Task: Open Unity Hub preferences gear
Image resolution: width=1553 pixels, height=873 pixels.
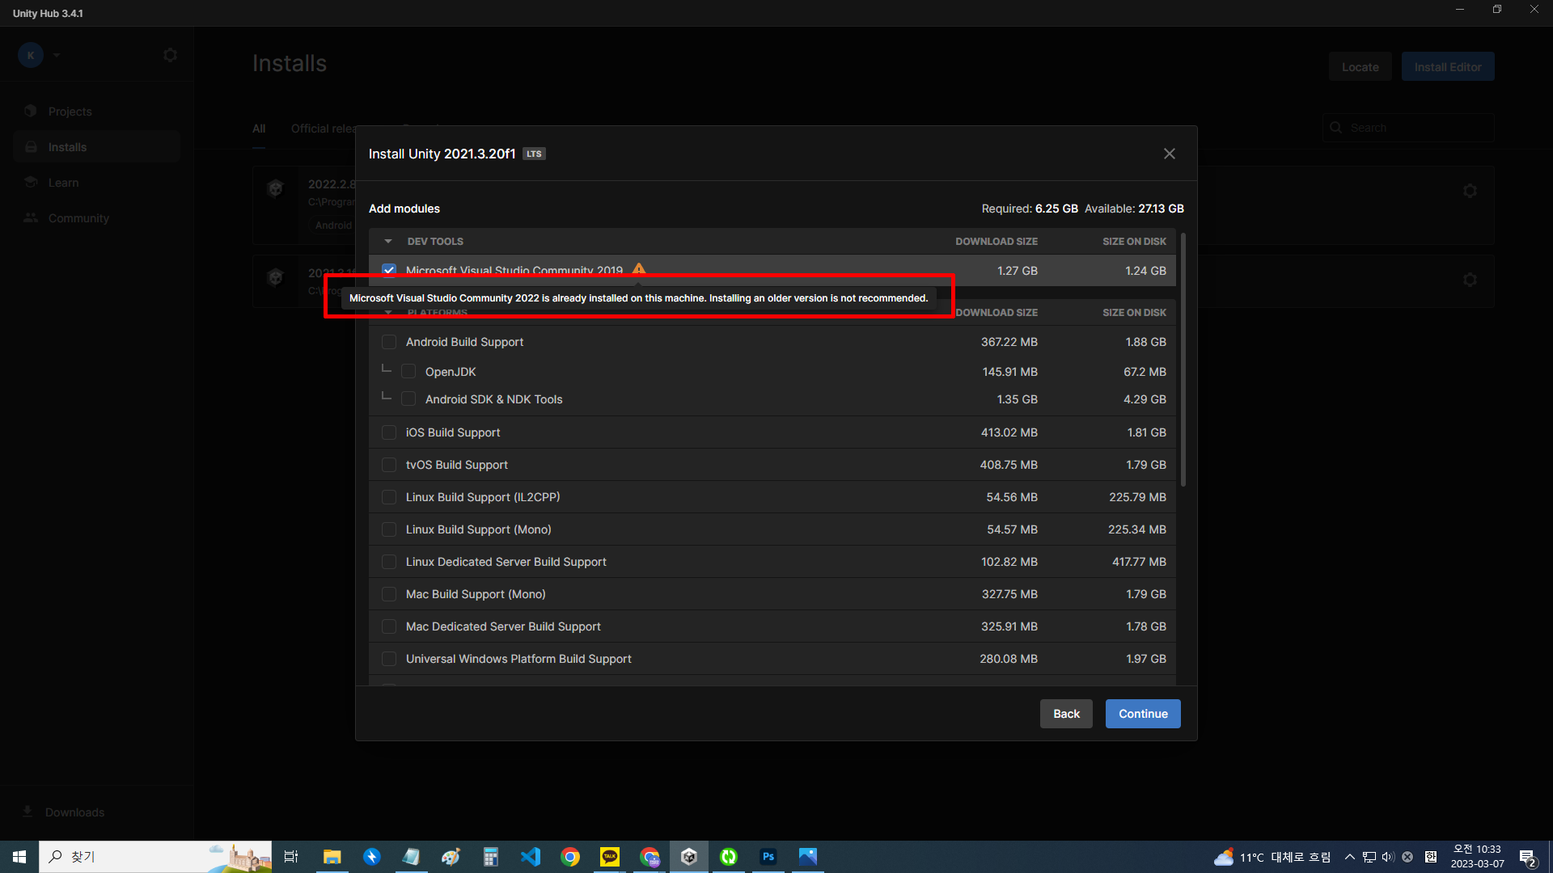Action: pos(170,55)
